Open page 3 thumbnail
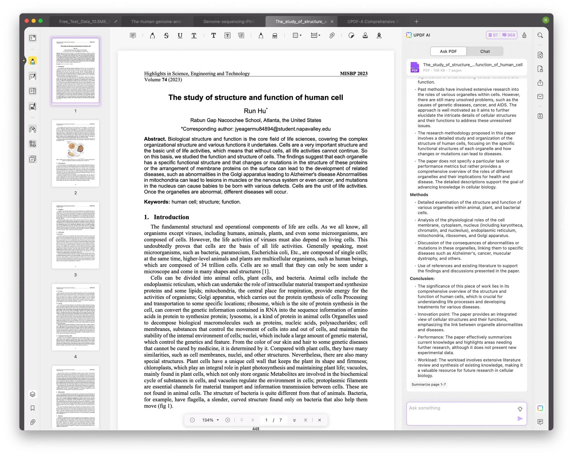This screenshot has width=573, height=456. click(75, 235)
